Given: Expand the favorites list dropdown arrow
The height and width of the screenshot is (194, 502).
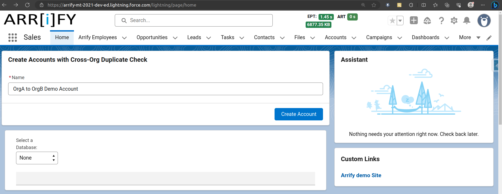Looking at the screenshot, I should tap(400, 21).
